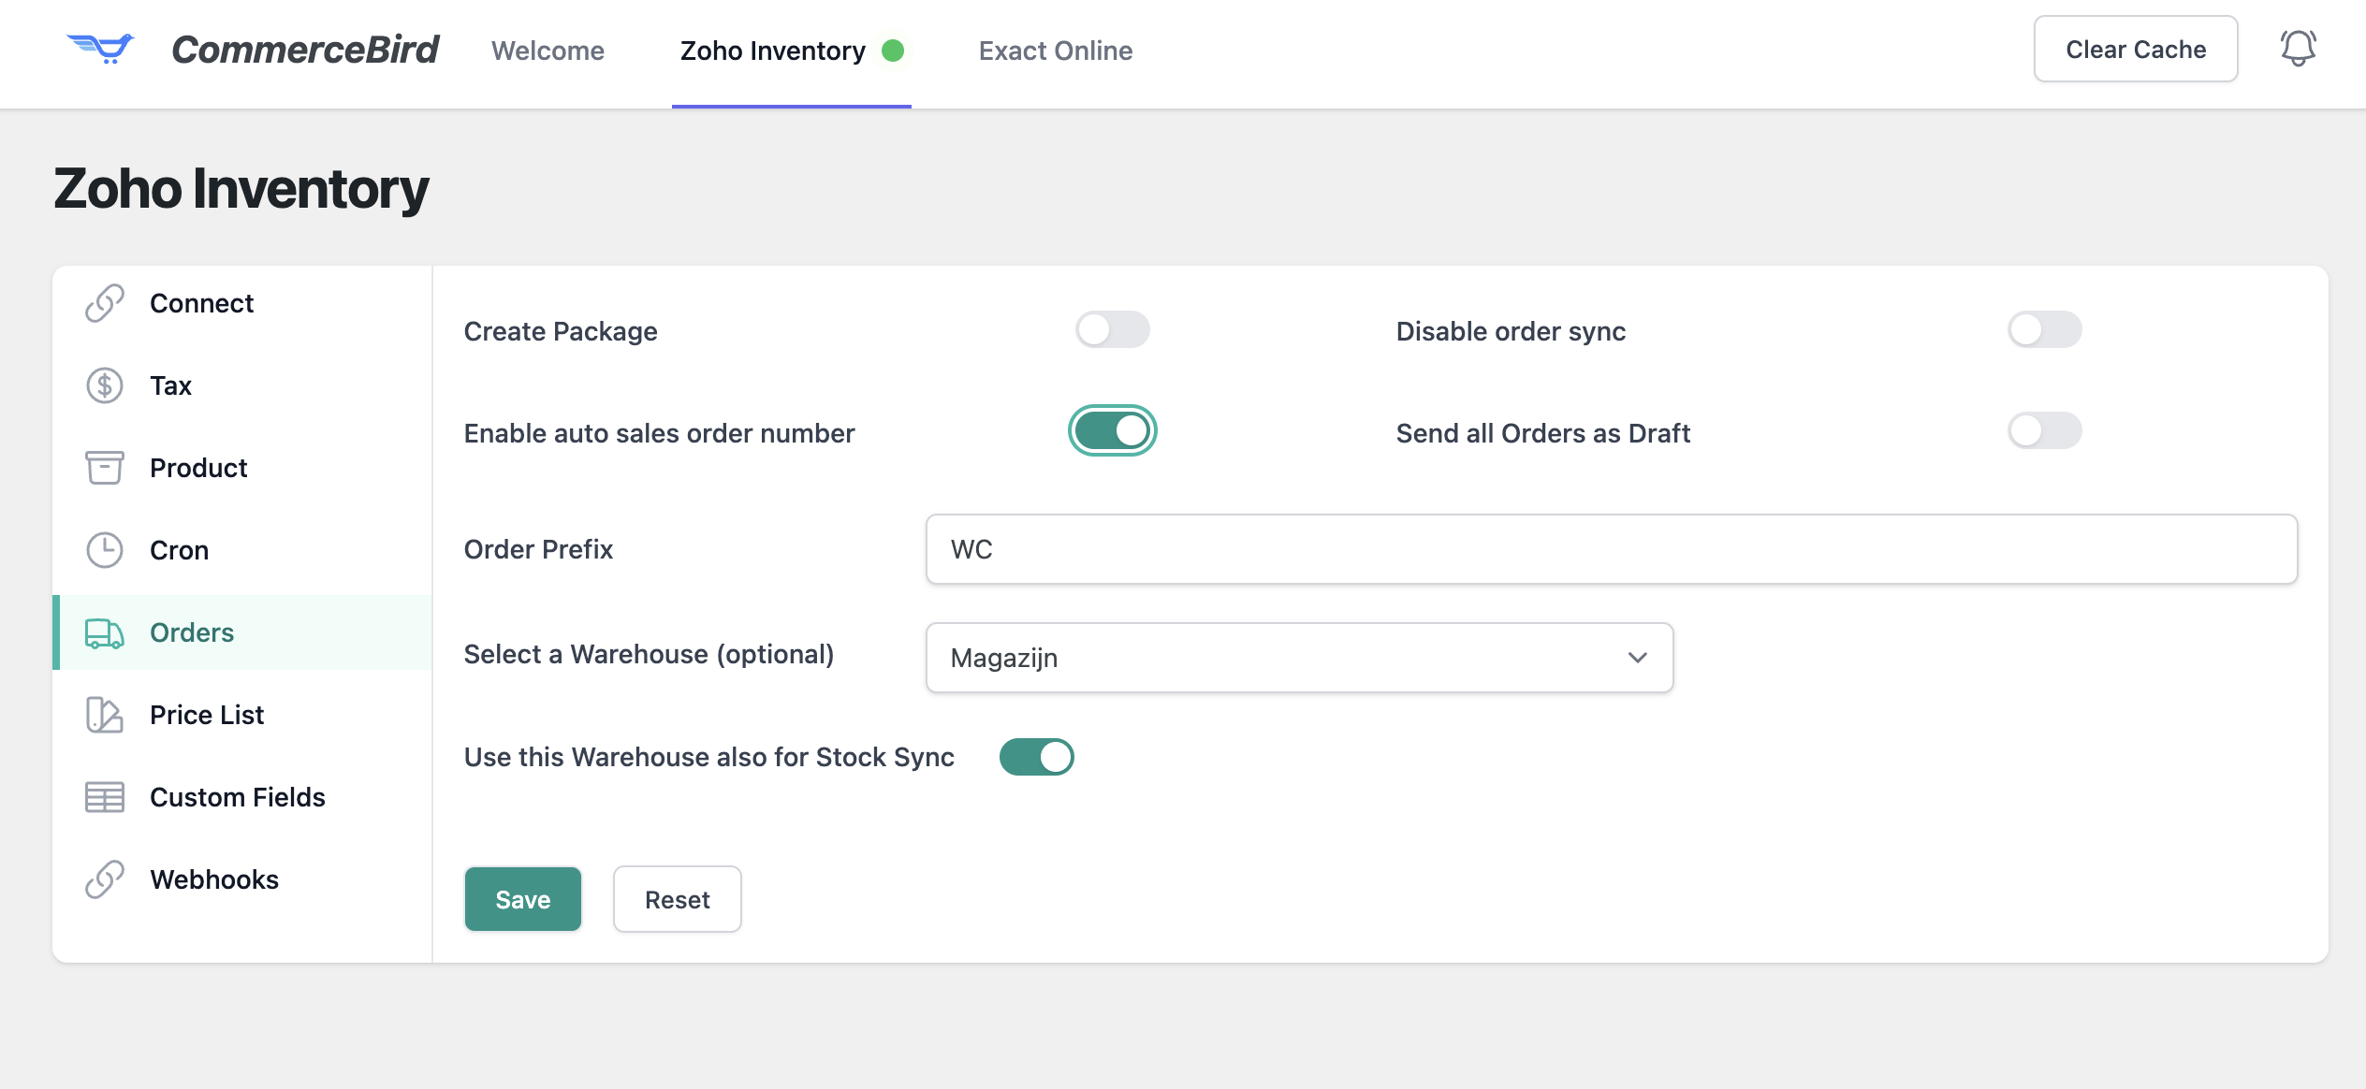2366x1089 pixels.
Task: Click the Custom Fields table icon
Action: point(105,797)
